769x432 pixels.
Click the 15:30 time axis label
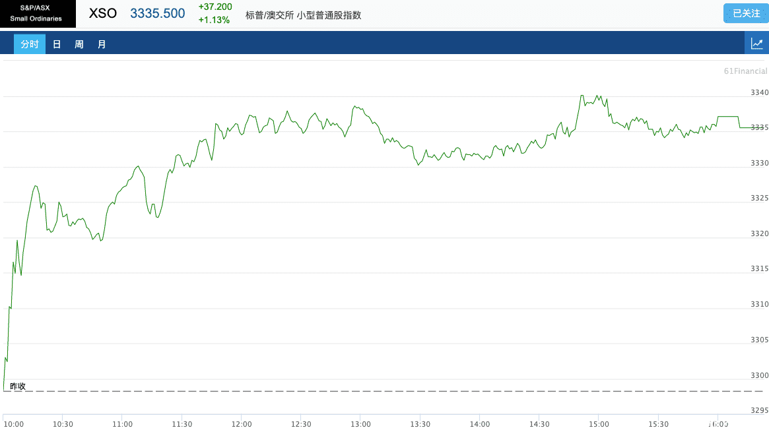coord(659,424)
